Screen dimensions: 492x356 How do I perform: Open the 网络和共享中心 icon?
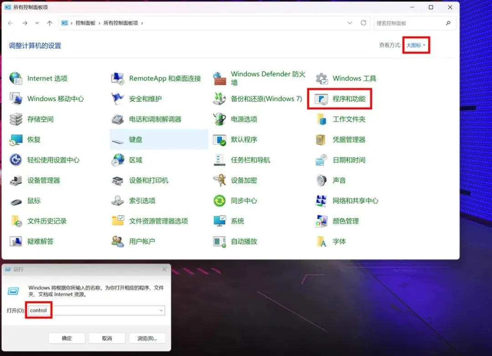click(321, 201)
